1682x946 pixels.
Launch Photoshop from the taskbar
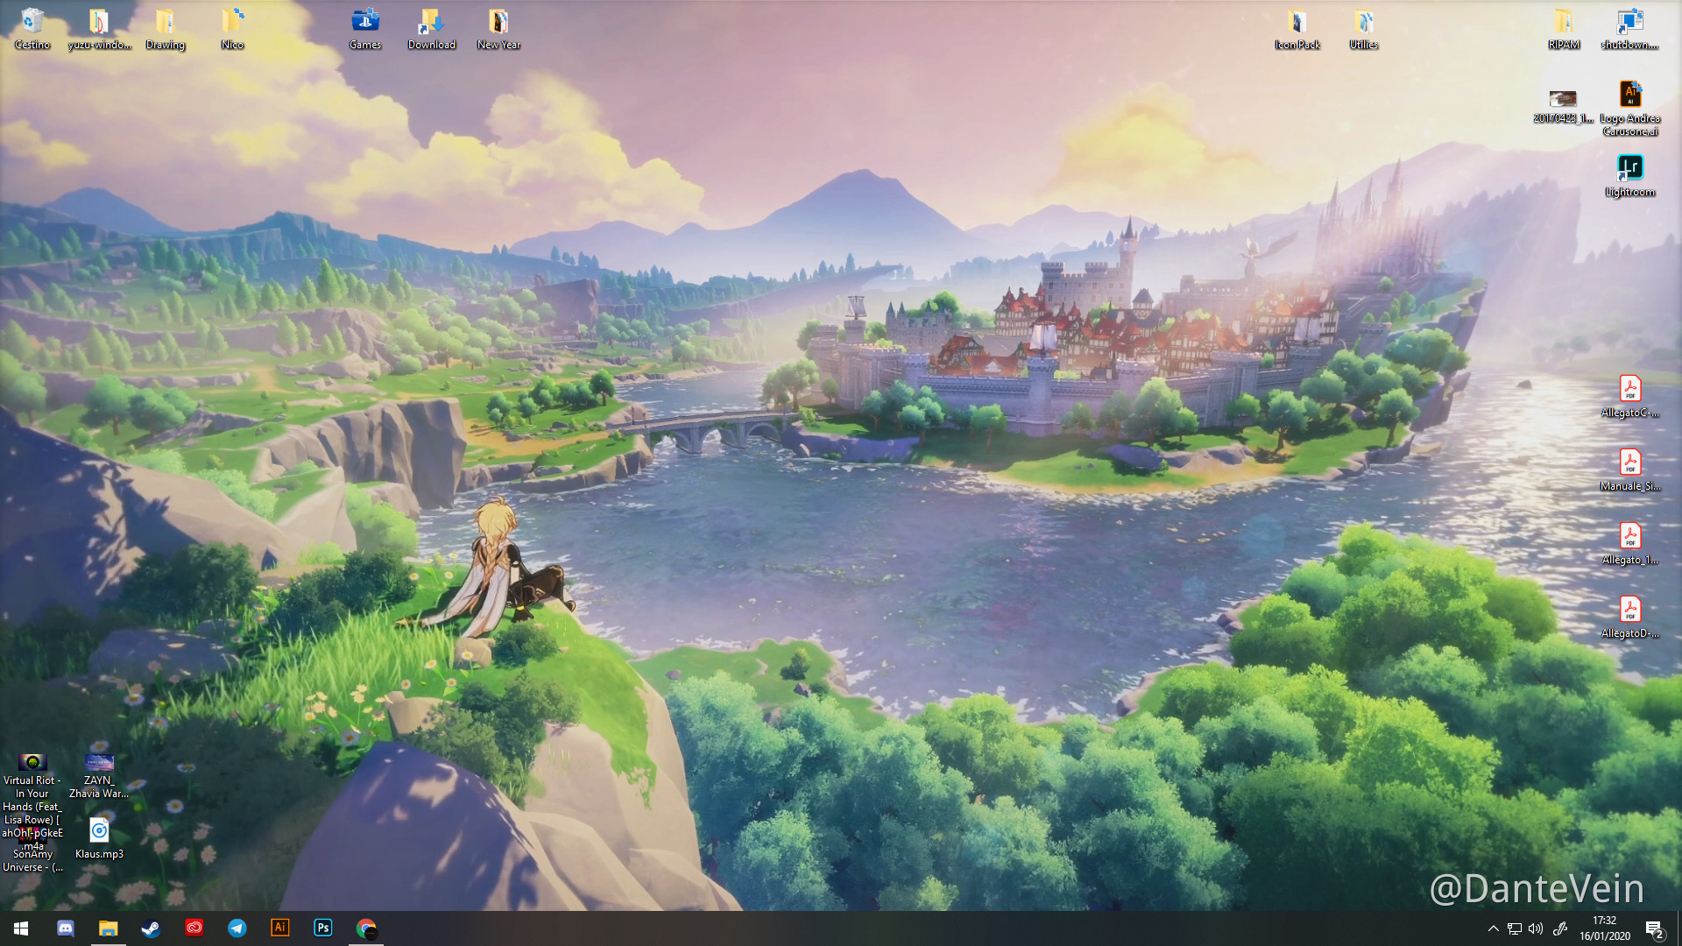(x=322, y=928)
